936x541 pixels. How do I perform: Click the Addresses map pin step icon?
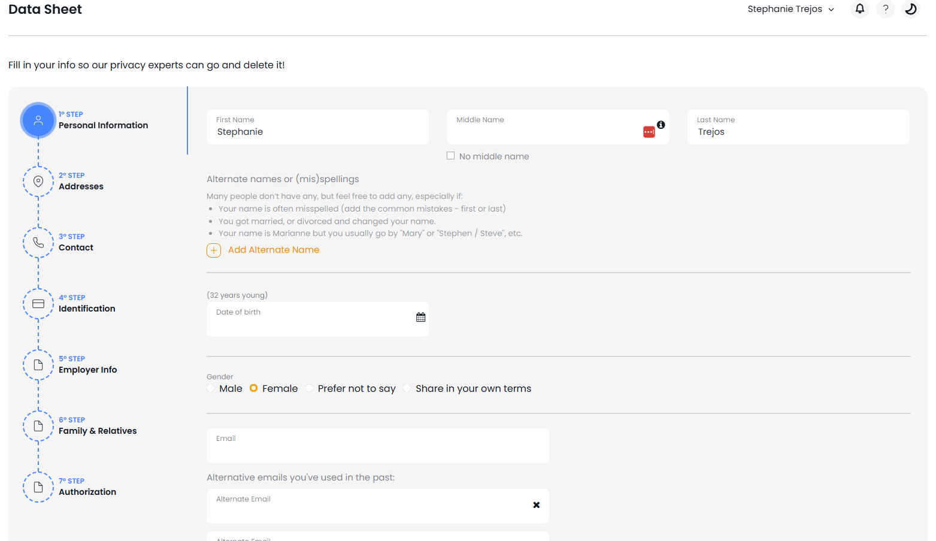[38, 181]
